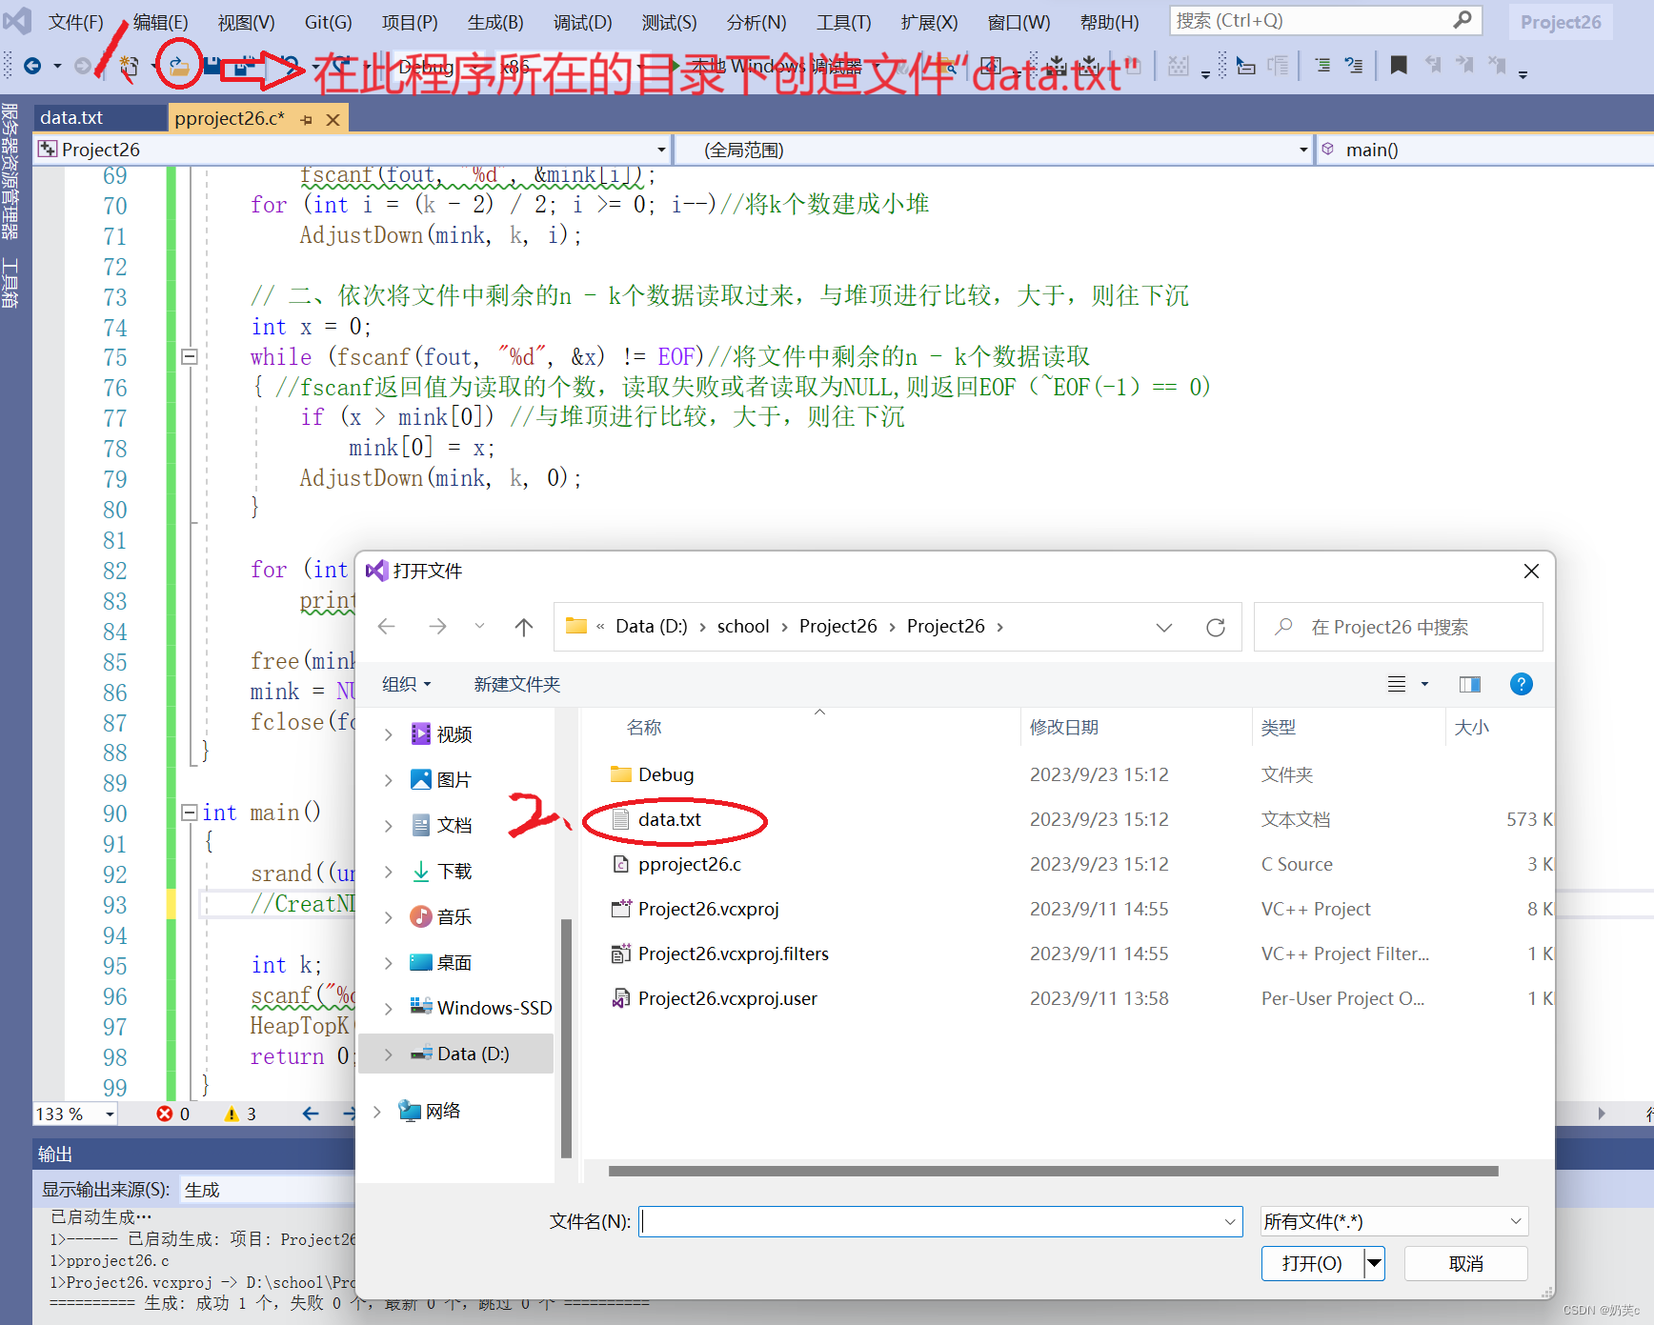Click the help question mark icon in dialog
The image size is (1654, 1325).
click(1522, 684)
